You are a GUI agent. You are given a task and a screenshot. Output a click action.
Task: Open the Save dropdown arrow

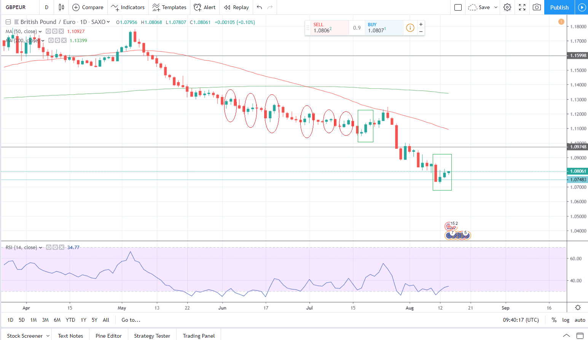pos(496,7)
